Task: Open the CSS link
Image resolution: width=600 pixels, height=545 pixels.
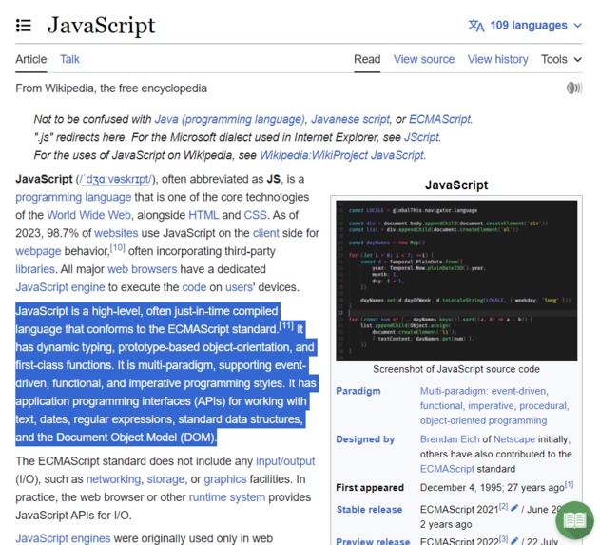Action: pos(255,215)
